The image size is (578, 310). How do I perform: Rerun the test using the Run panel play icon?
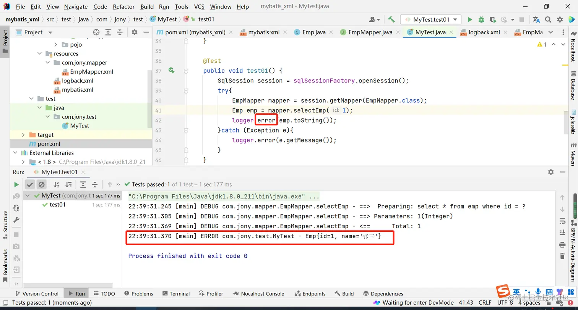(x=16, y=184)
